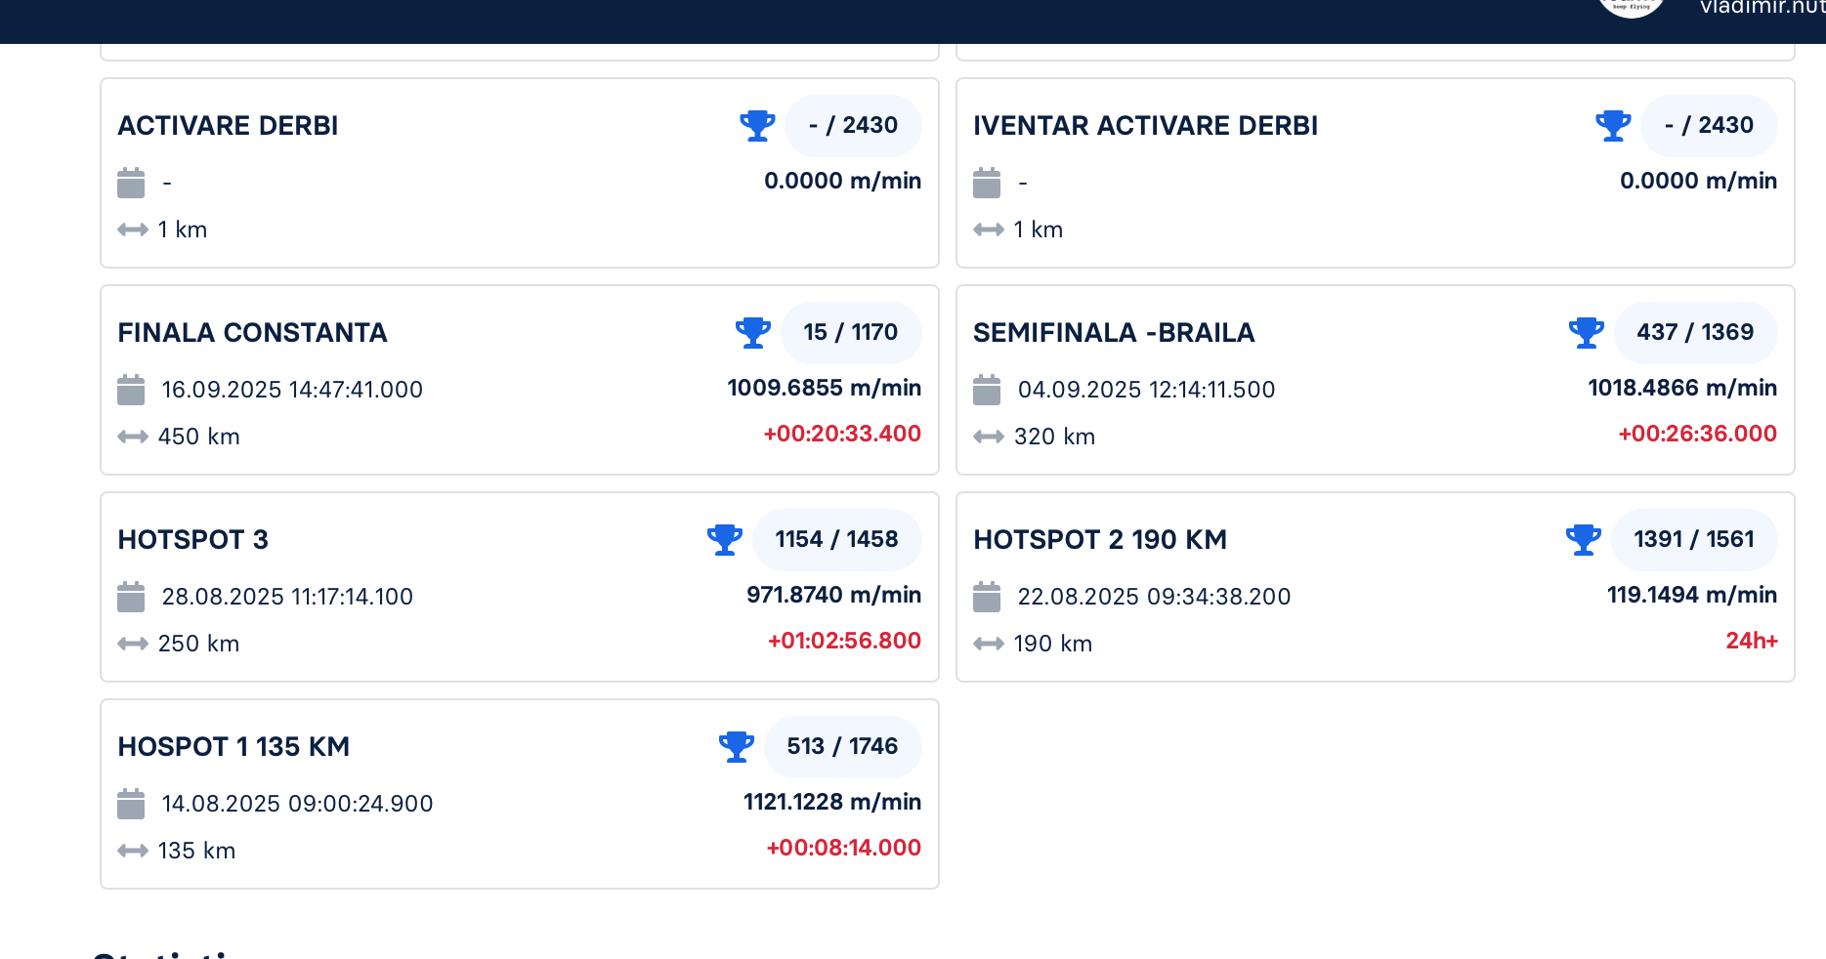Click the 15 / 1170 ranking badge
1826x959 pixels.
(x=850, y=333)
